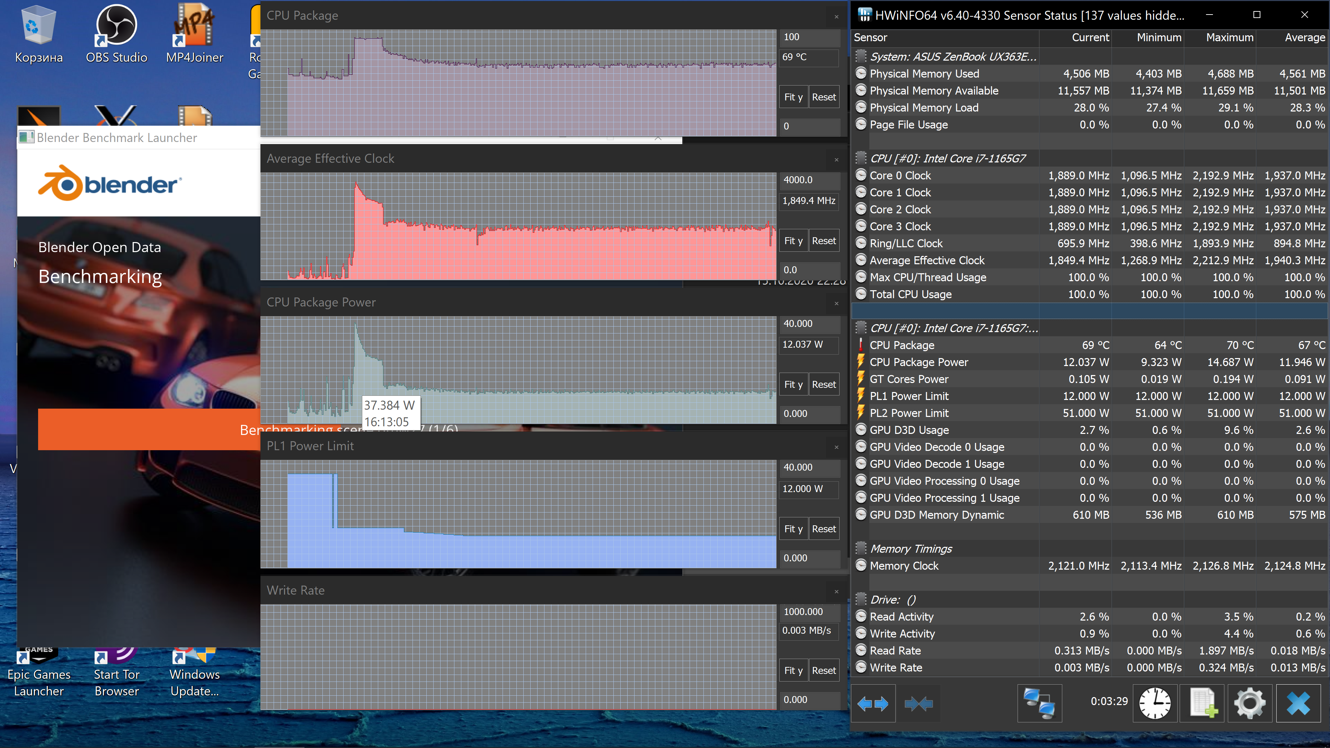Screen dimensions: 1330x748
Task: Click the Core 0 Clock sensor icon
Action: 861,175
